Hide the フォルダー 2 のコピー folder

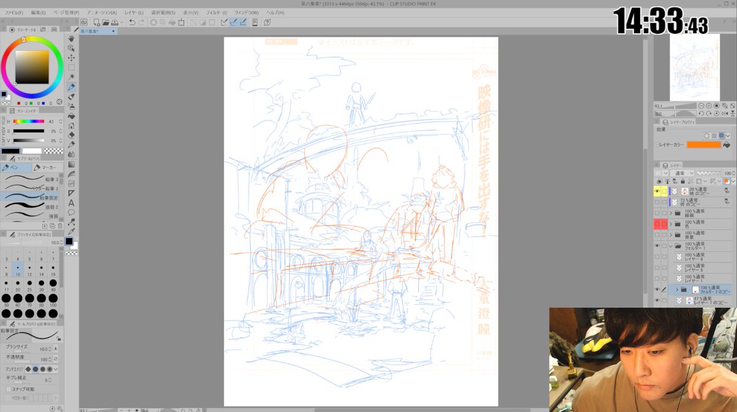point(658,289)
